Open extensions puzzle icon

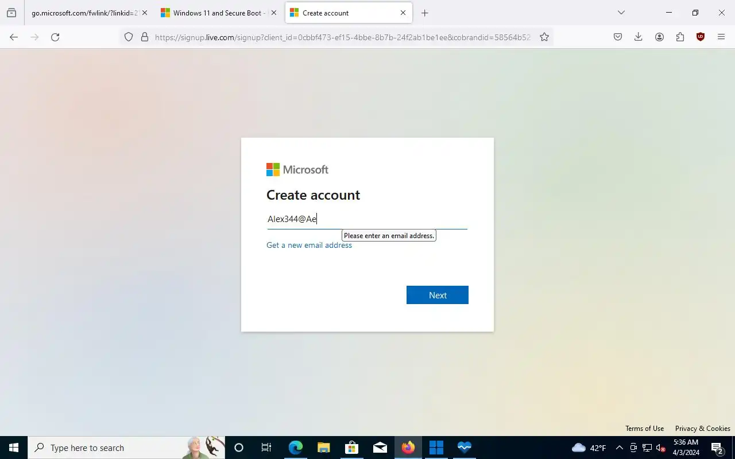[x=680, y=37]
